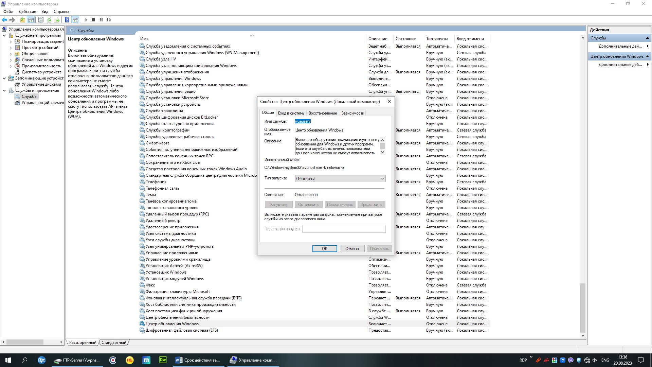Click the Forward arrow in the toolbar
The width and height of the screenshot is (652, 367).
coord(12,20)
